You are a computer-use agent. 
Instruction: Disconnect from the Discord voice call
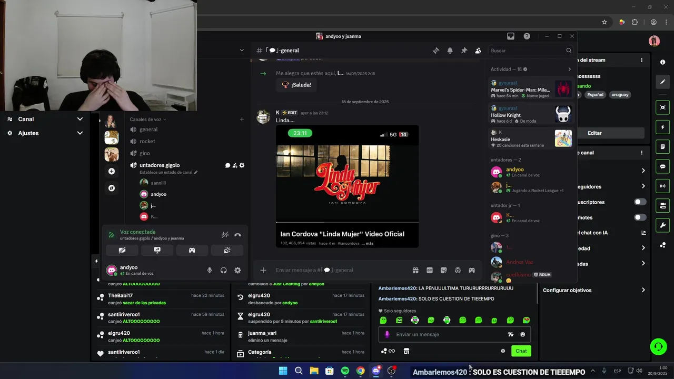click(x=237, y=235)
